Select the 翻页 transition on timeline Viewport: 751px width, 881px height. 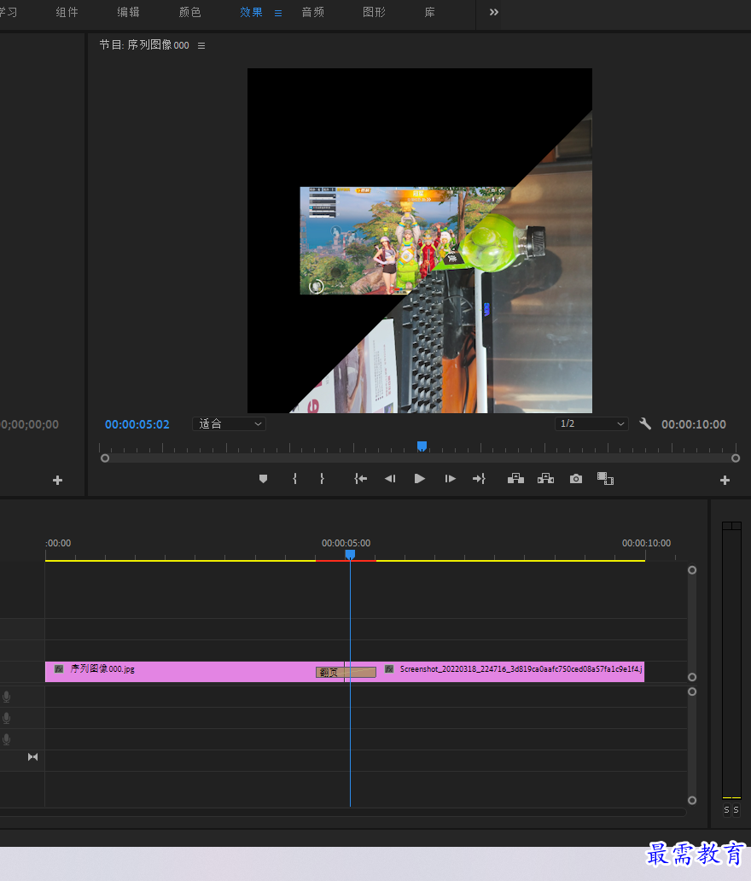pos(346,672)
